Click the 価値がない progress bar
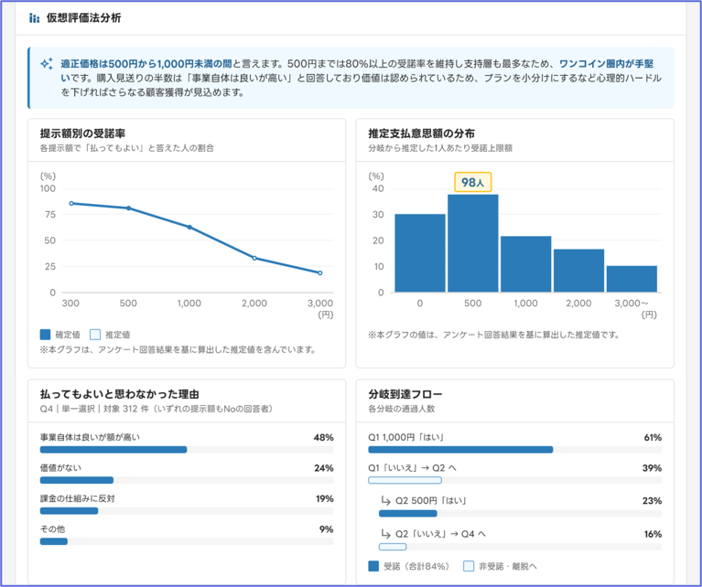 point(187,480)
